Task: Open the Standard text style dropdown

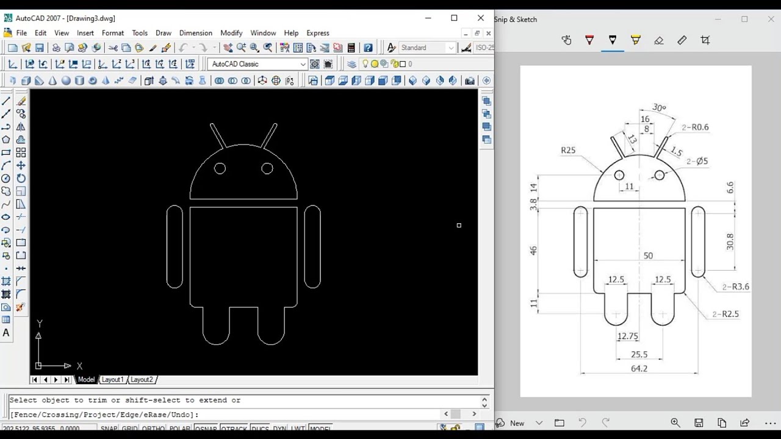Action: click(x=451, y=48)
